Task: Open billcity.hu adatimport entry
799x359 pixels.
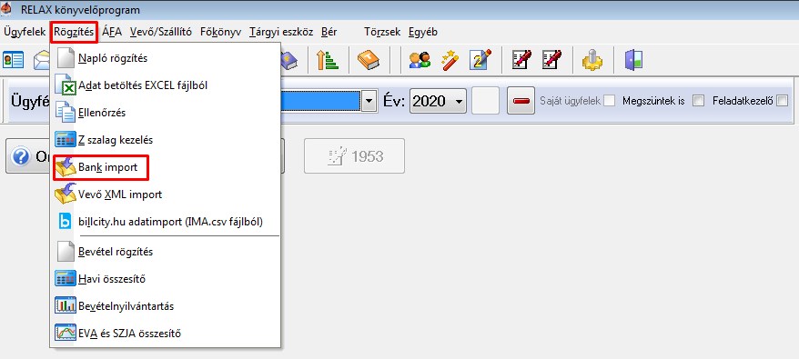Action: 165,222
